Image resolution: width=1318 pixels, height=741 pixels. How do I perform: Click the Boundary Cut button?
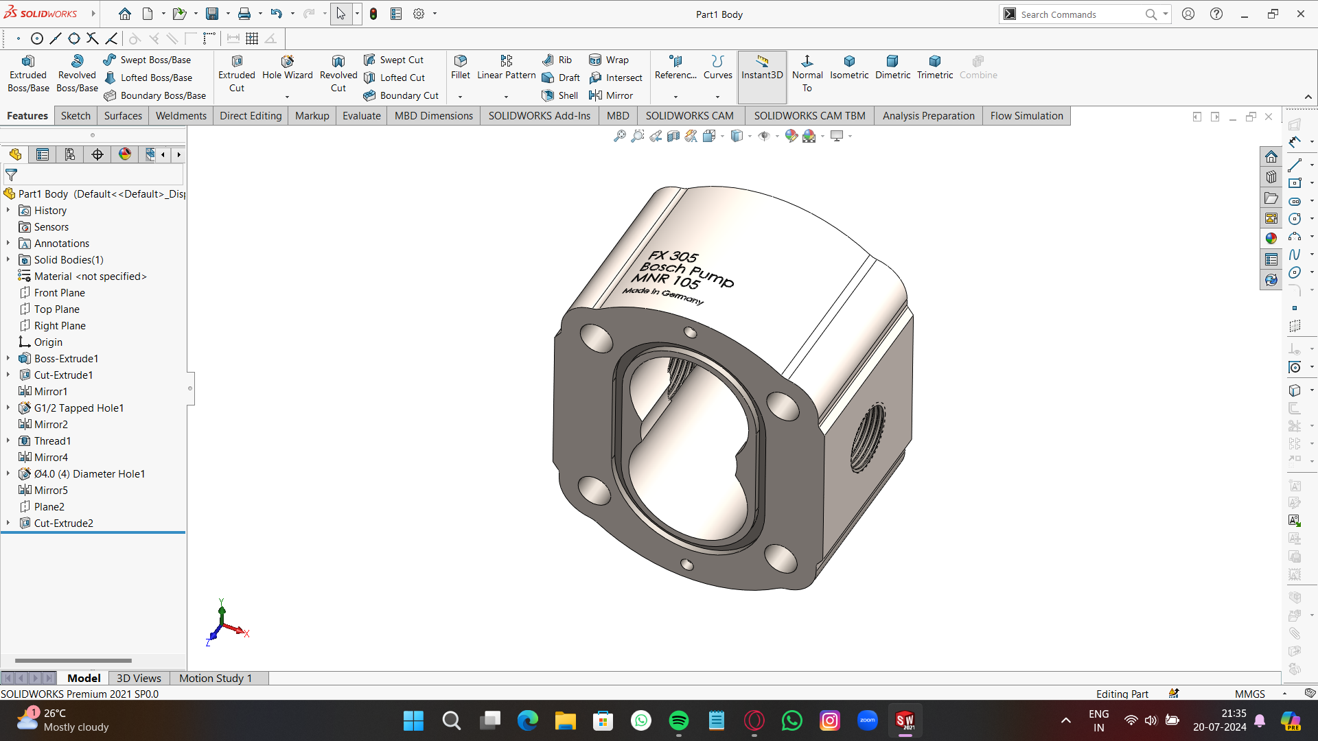401,95
